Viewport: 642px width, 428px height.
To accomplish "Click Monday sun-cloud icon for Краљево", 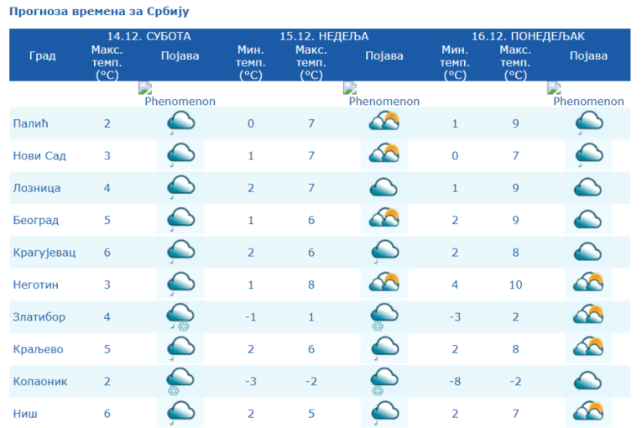I will coord(588,347).
